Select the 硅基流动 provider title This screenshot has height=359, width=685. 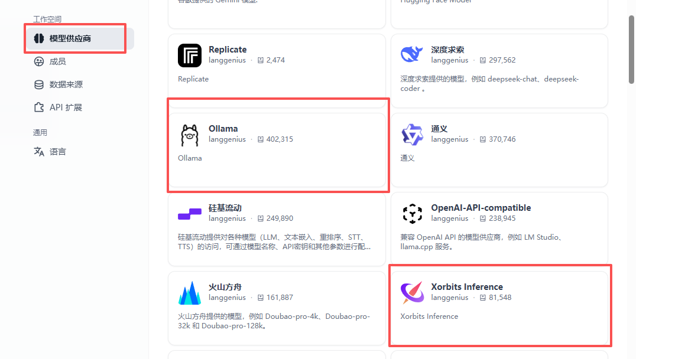click(225, 208)
